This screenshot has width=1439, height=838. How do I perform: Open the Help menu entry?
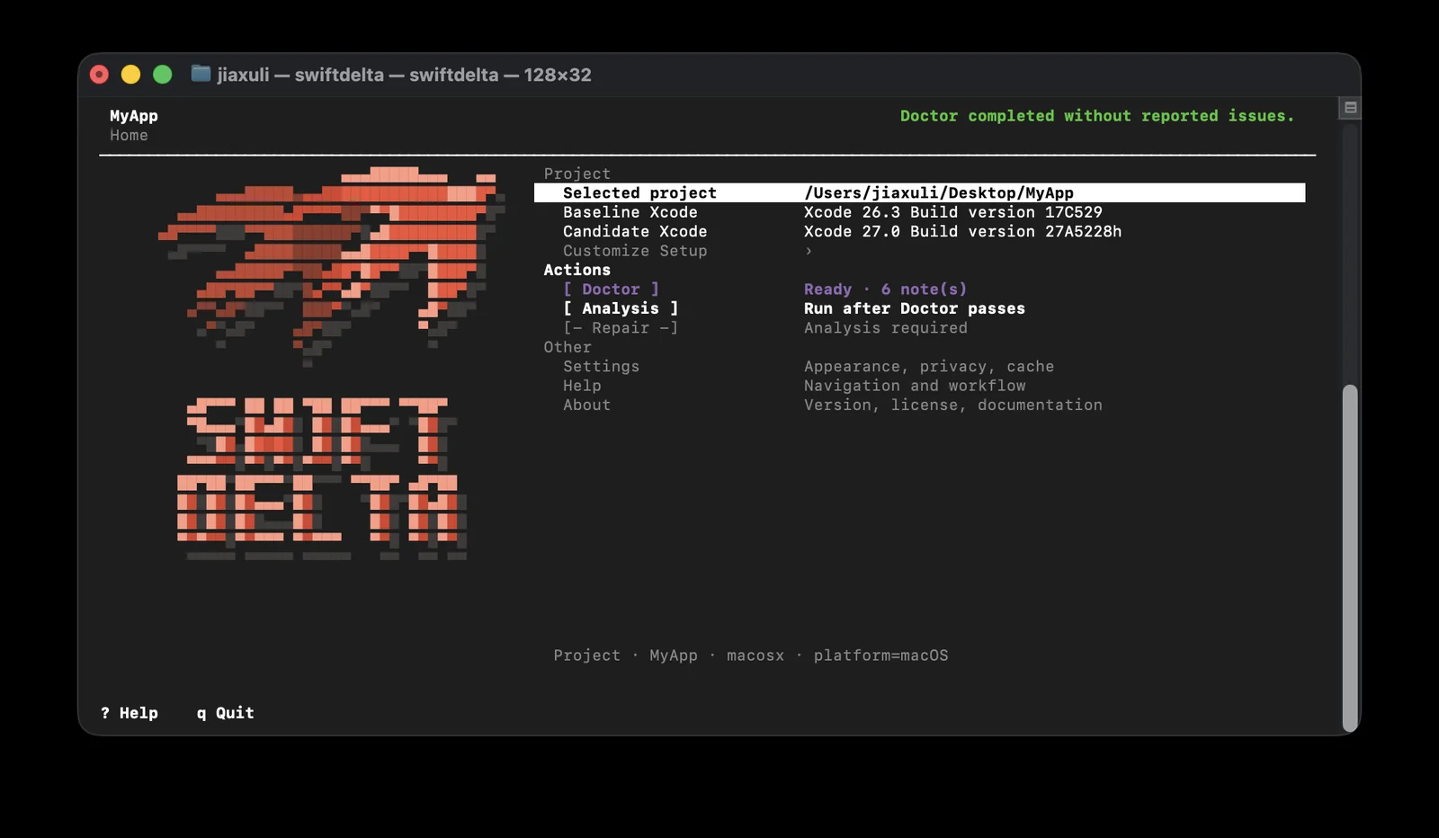582,386
